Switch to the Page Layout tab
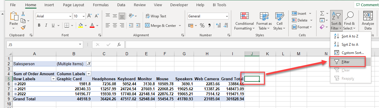Viewport: 379px width, 108px height. click(73, 5)
